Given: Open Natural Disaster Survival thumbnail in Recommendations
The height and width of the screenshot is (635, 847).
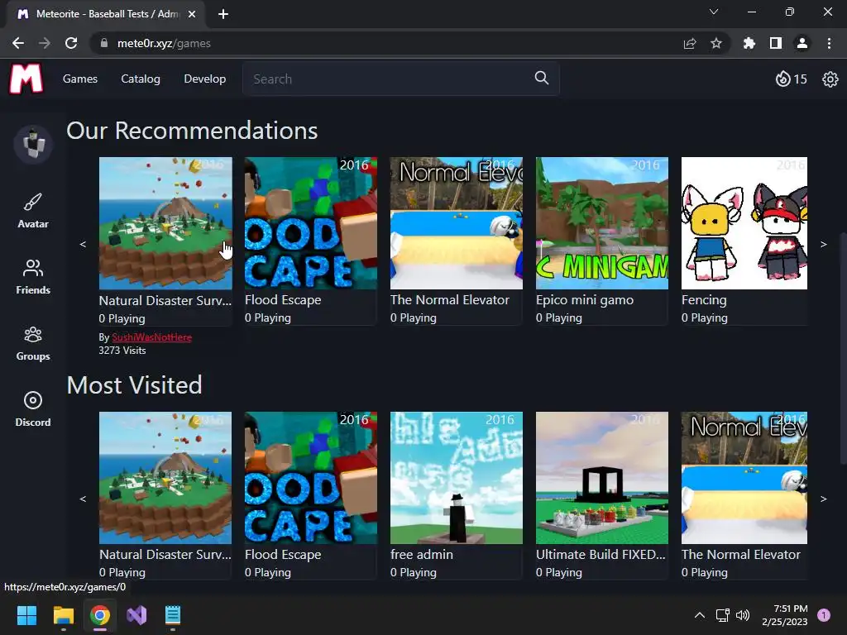Looking at the screenshot, I should (x=165, y=223).
